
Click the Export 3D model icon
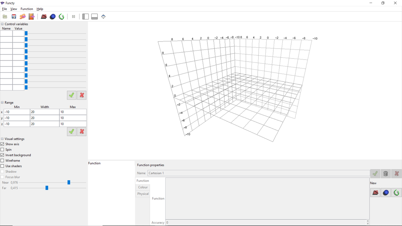[x=23, y=16]
